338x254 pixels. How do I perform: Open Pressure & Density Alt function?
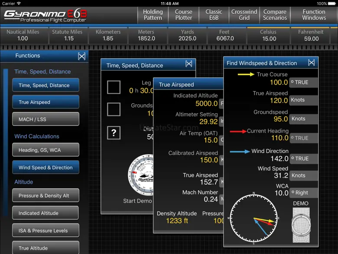tap(45, 195)
